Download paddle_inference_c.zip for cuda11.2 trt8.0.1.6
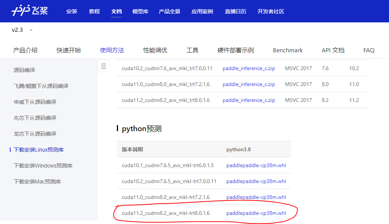The height and width of the screenshot is (224, 389). (x=249, y=100)
